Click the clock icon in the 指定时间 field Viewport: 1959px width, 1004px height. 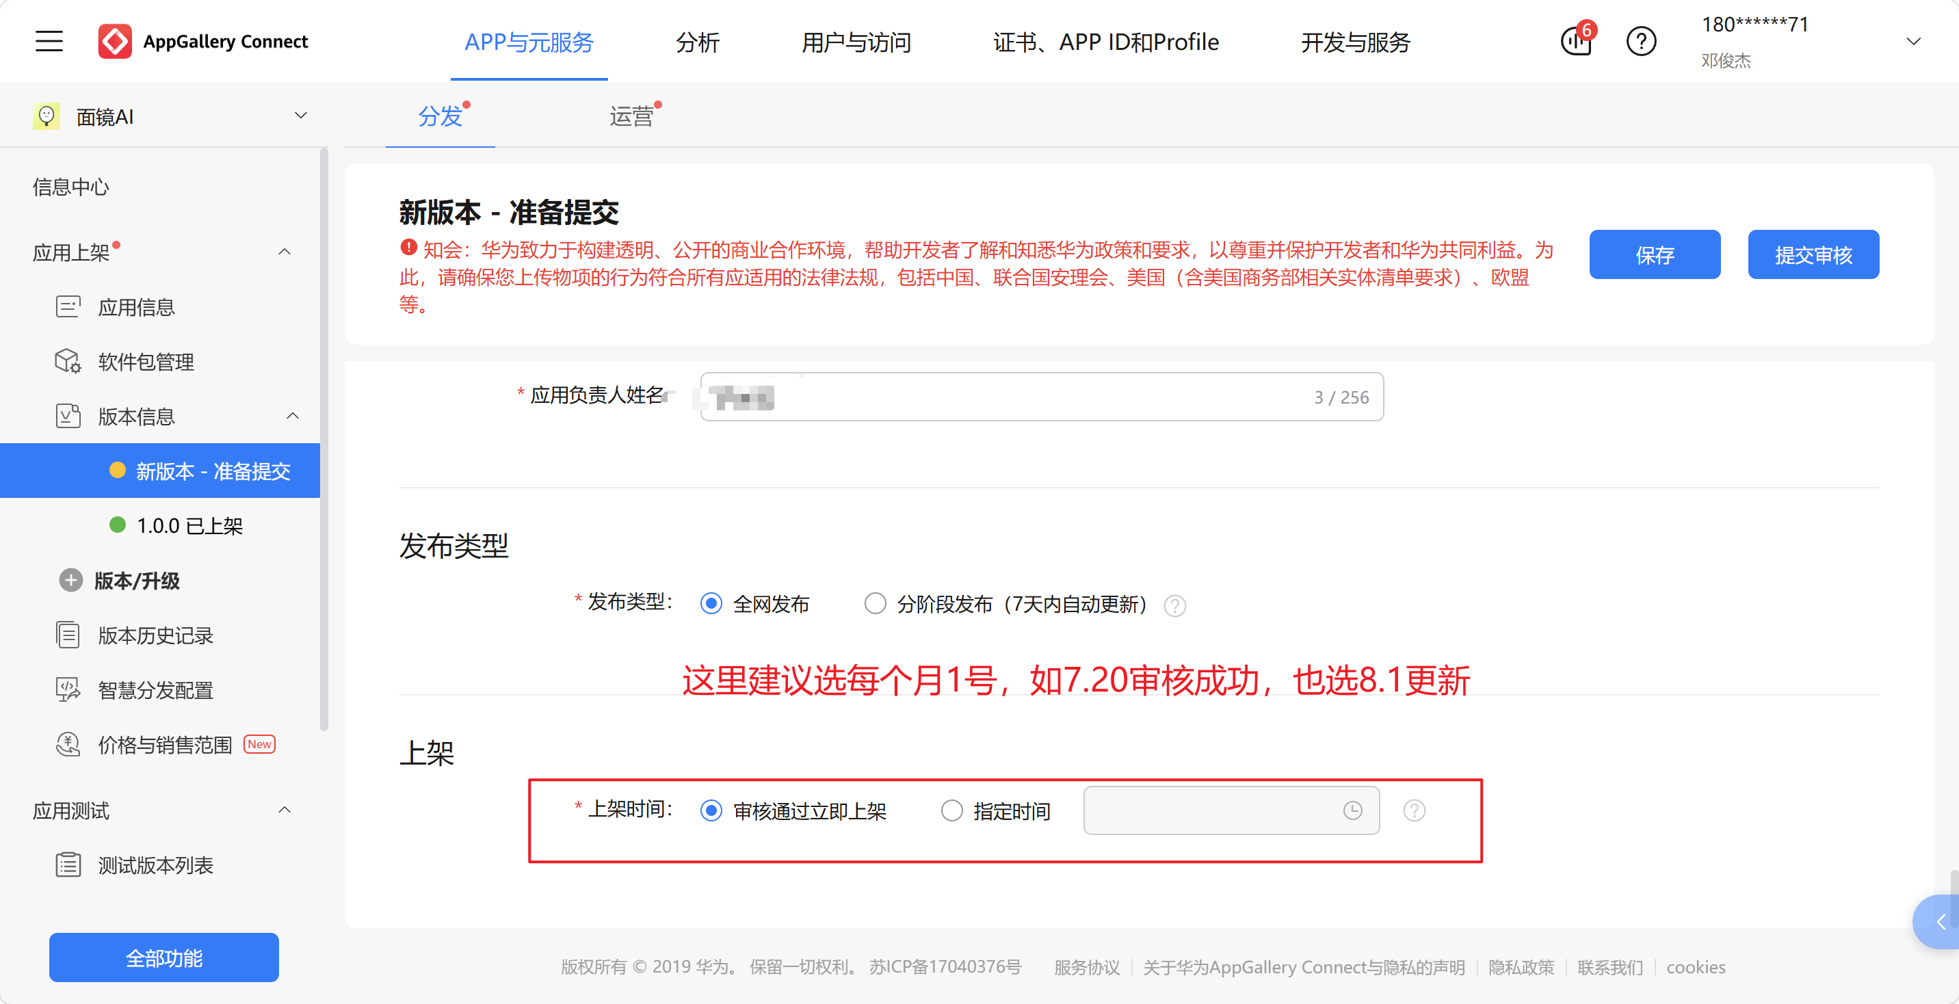(1353, 811)
